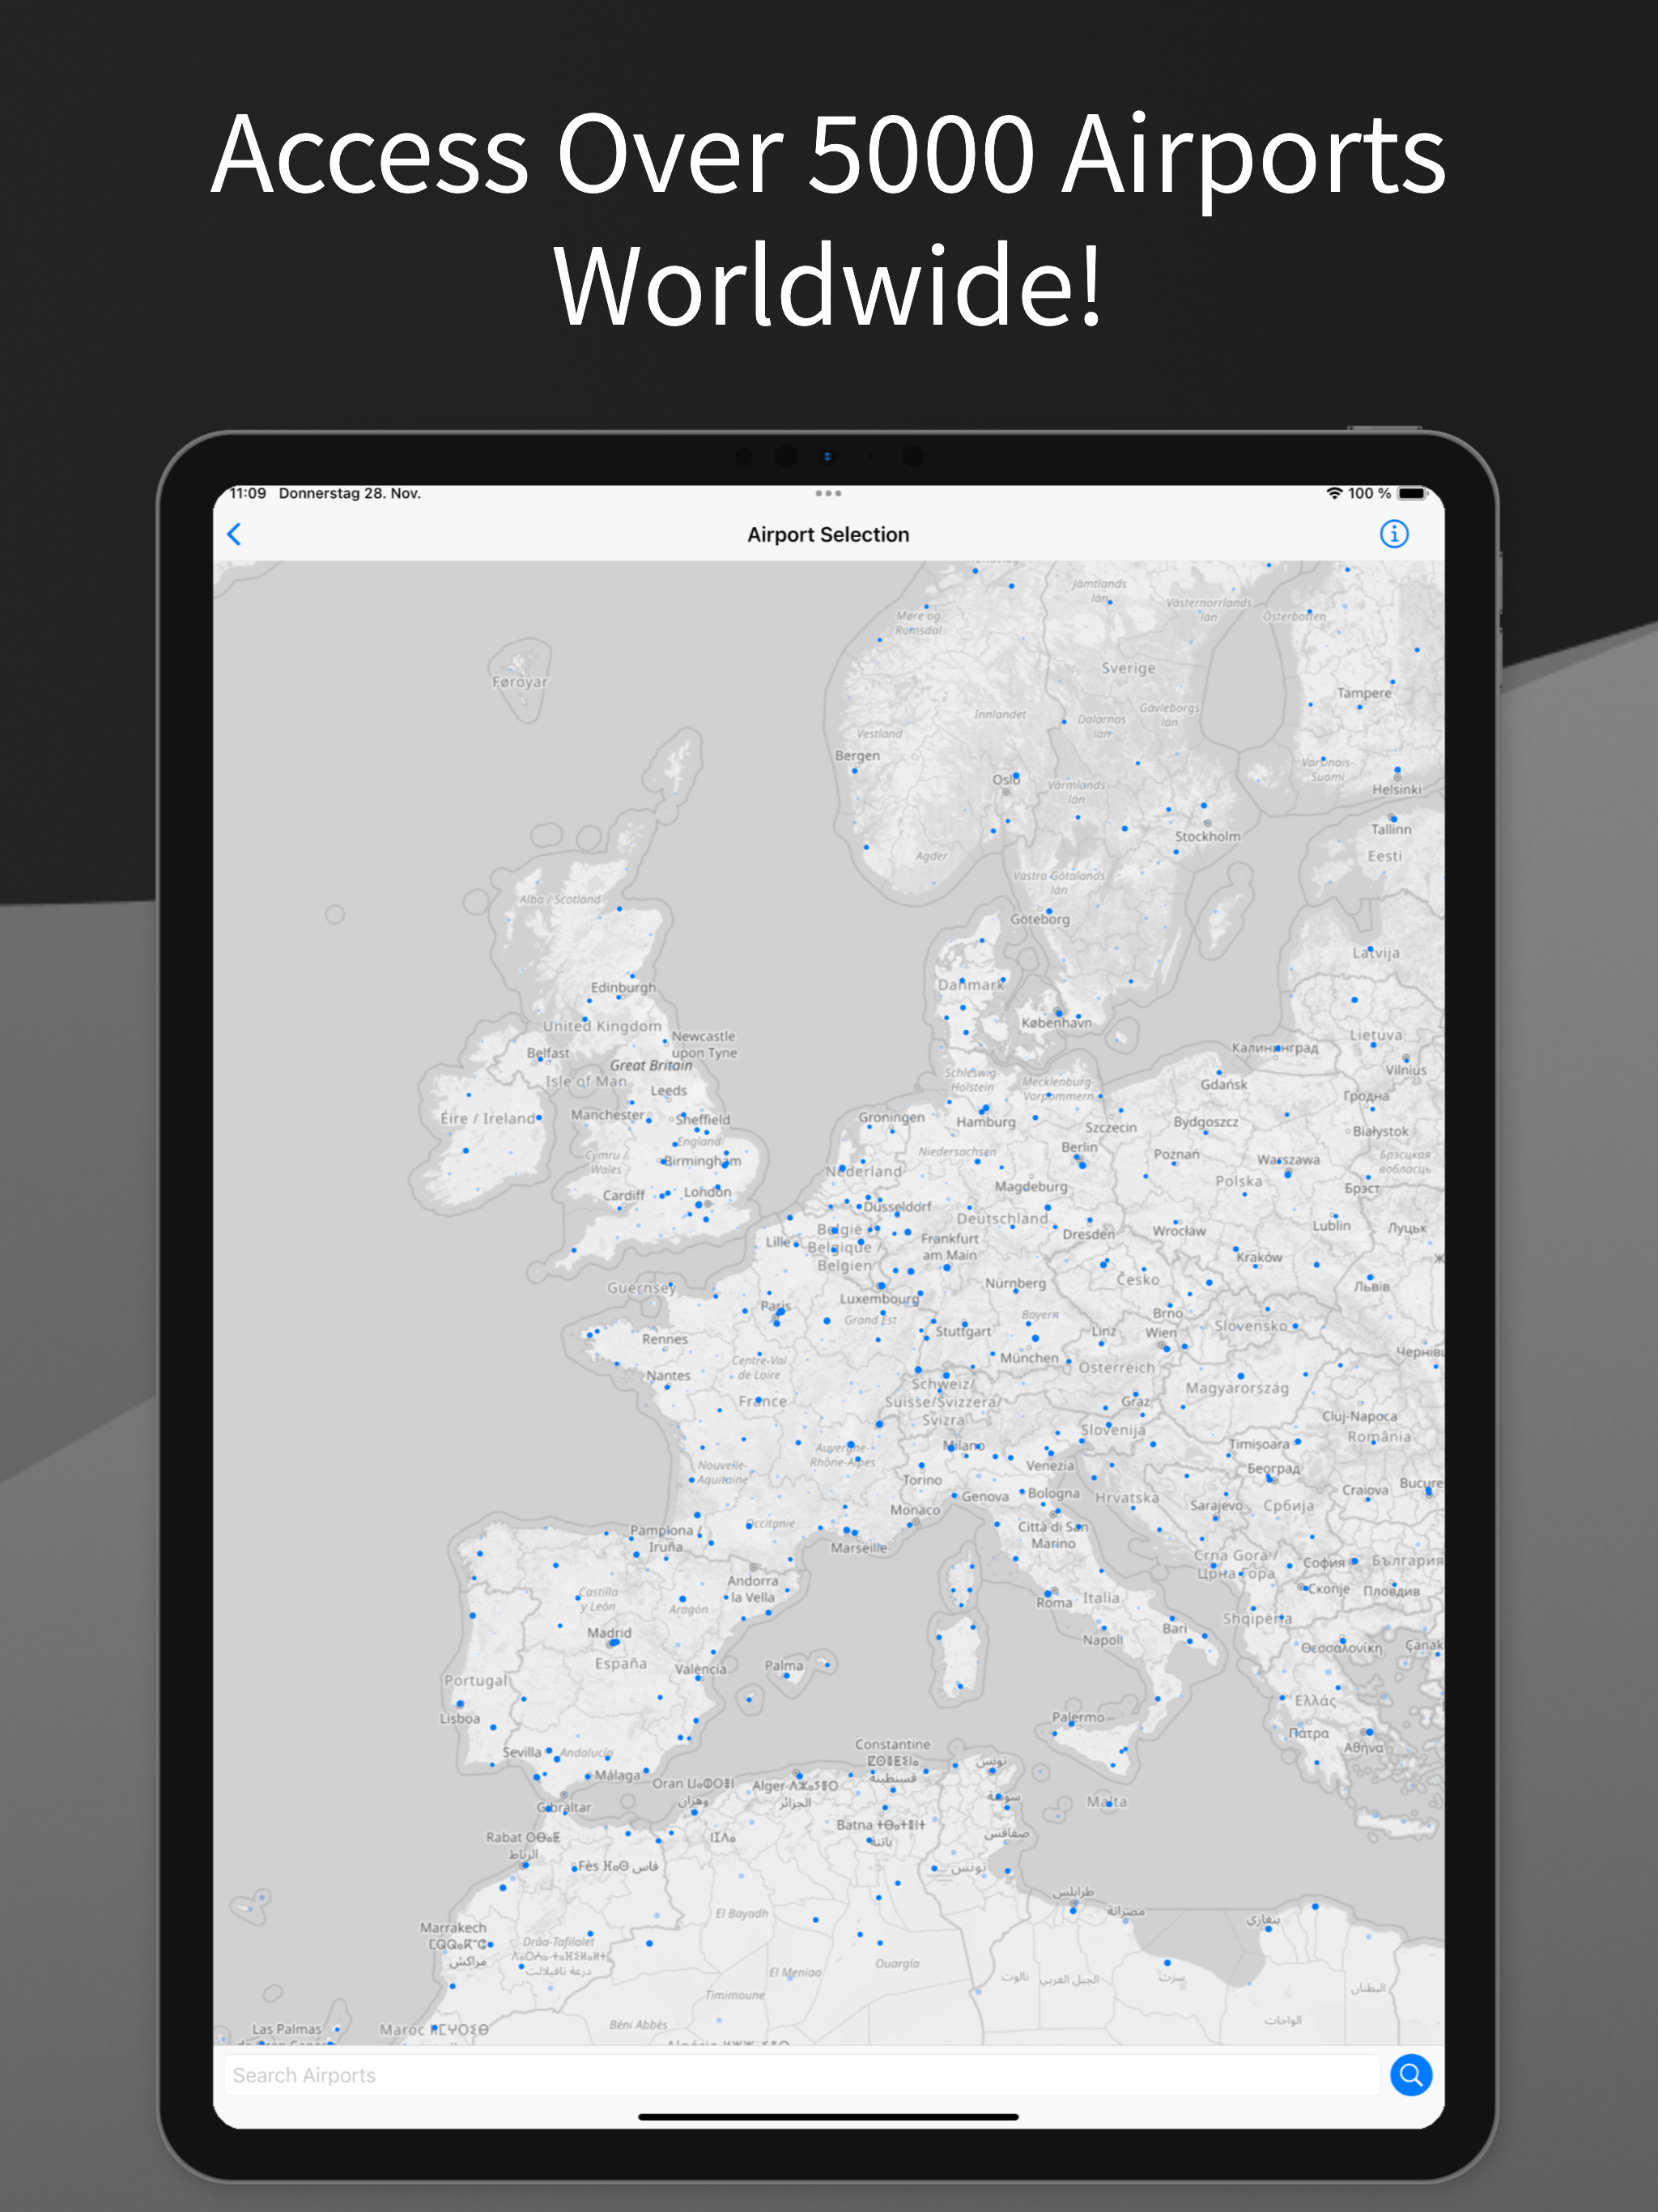Tap the Edinburgh city label
The image size is (1658, 2212).
point(623,987)
